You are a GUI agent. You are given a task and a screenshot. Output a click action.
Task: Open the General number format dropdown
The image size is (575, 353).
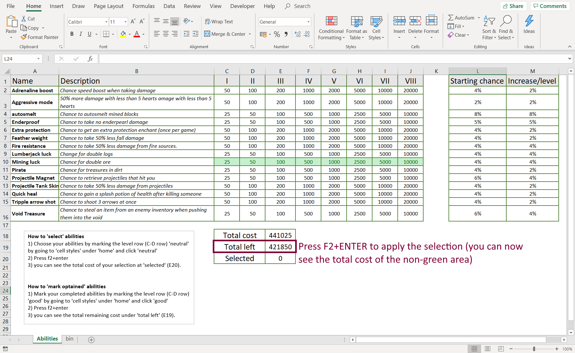(309, 22)
